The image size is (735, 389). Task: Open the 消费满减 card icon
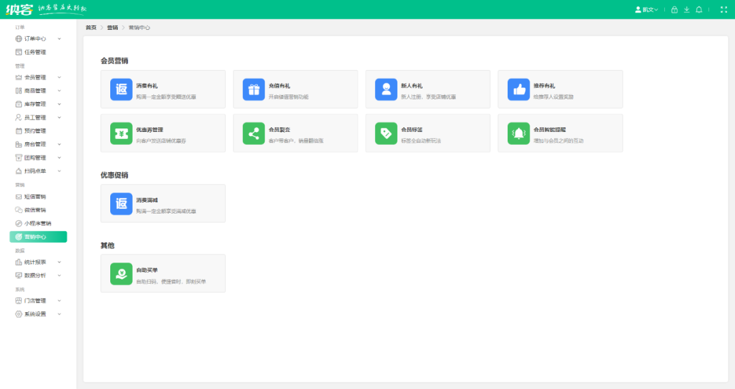[121, 204]
